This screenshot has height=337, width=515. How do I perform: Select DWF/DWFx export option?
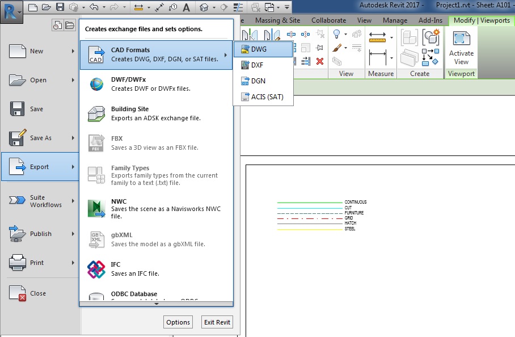pos(157,84)
